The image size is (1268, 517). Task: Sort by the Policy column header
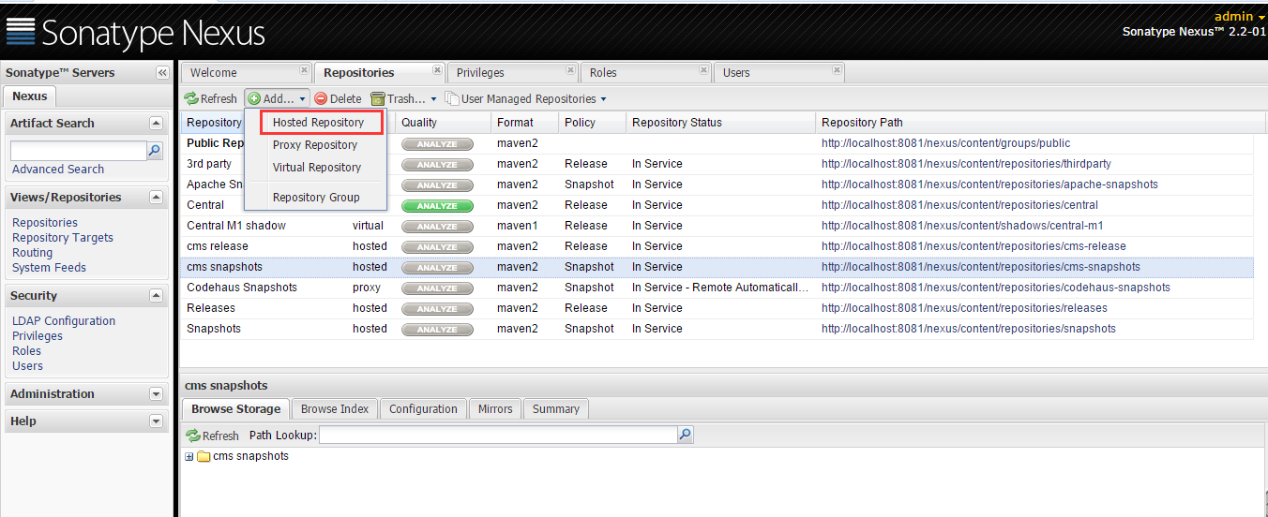click(592, 123)
